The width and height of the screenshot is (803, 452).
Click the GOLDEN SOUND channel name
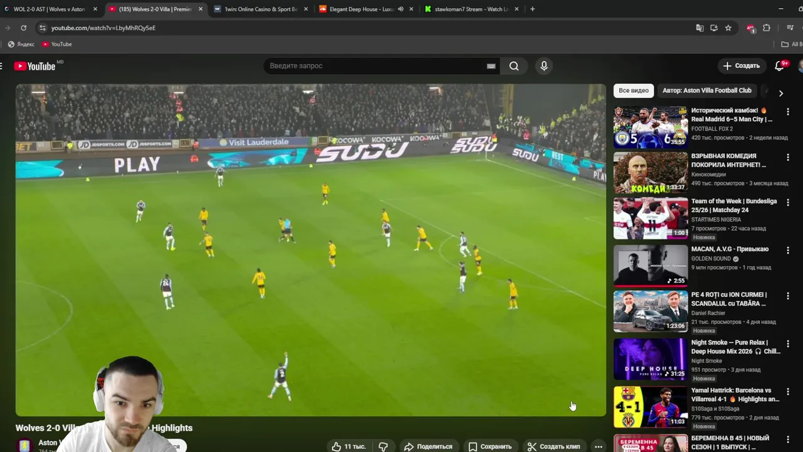click(711, 259)
